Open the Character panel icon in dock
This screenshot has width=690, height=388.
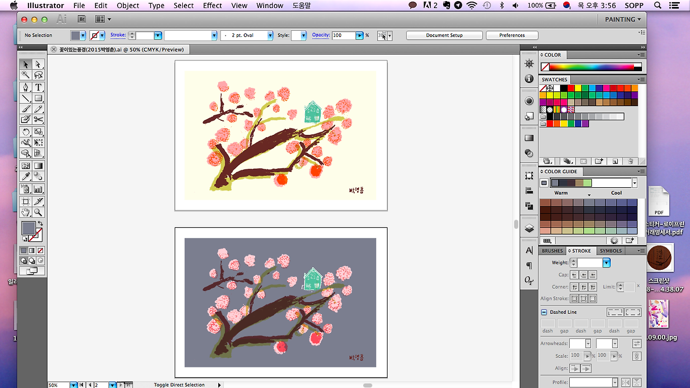click(529, 250)
